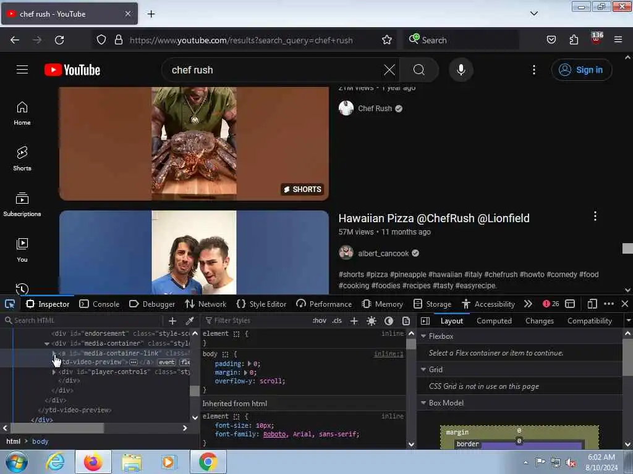The image size is (633, 474).
Task: Open the Compatibility sidebar tab
Action: point(589,321)
